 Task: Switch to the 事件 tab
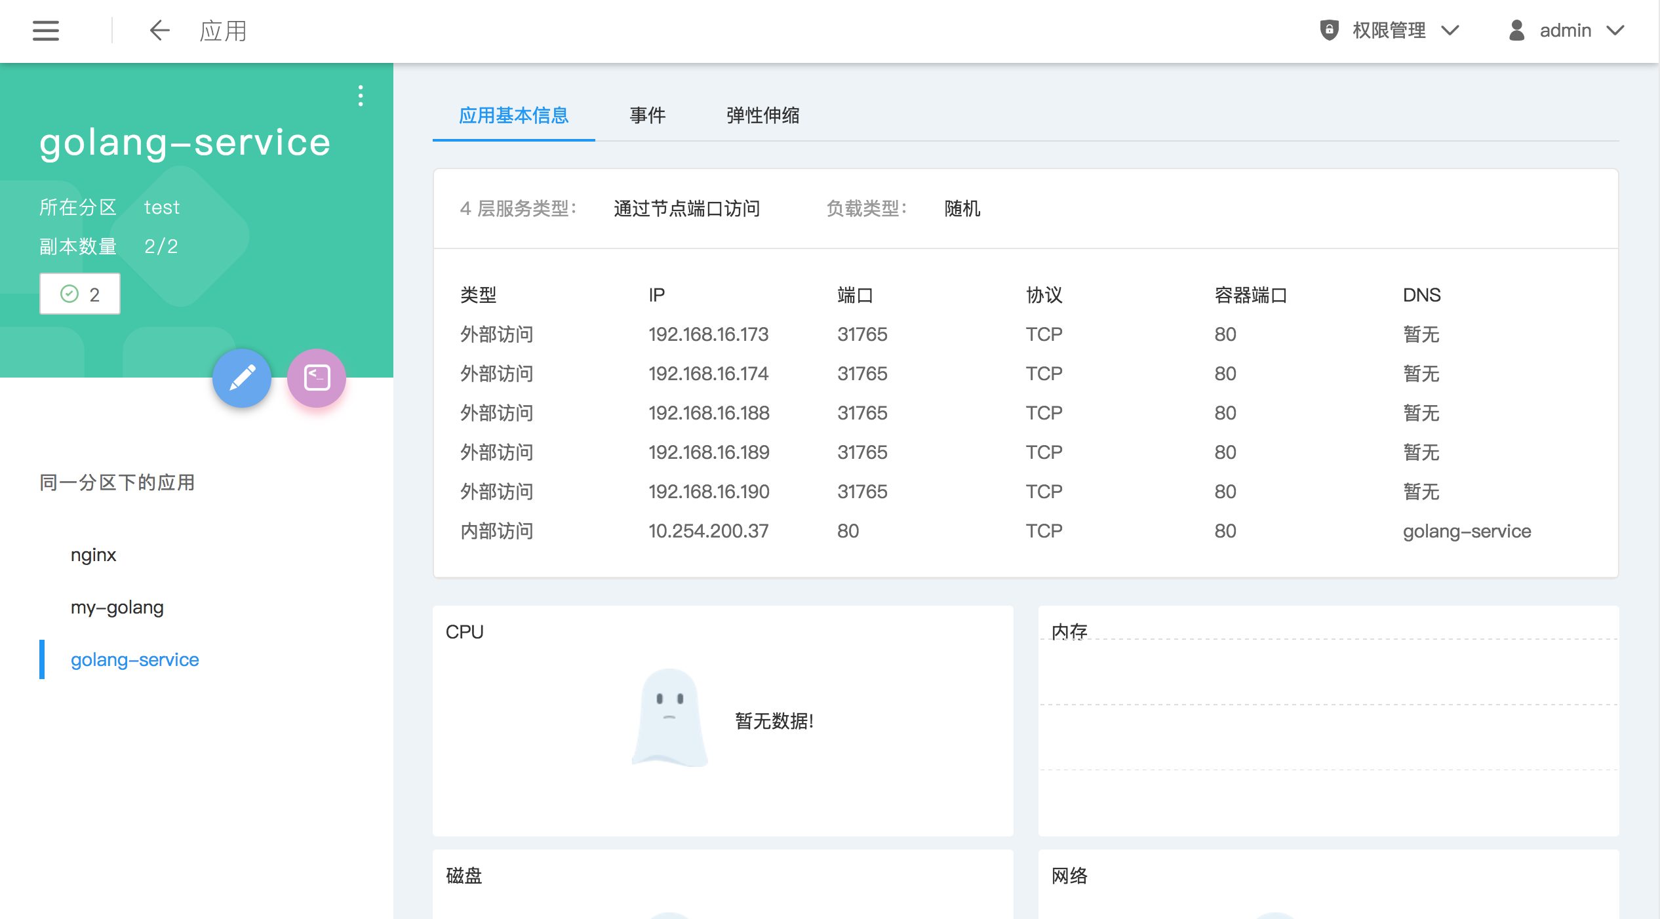click(647, 115)
